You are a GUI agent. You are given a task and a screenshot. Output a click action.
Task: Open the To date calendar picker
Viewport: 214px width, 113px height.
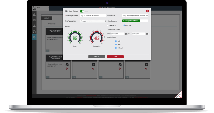(x=148, y=34)
